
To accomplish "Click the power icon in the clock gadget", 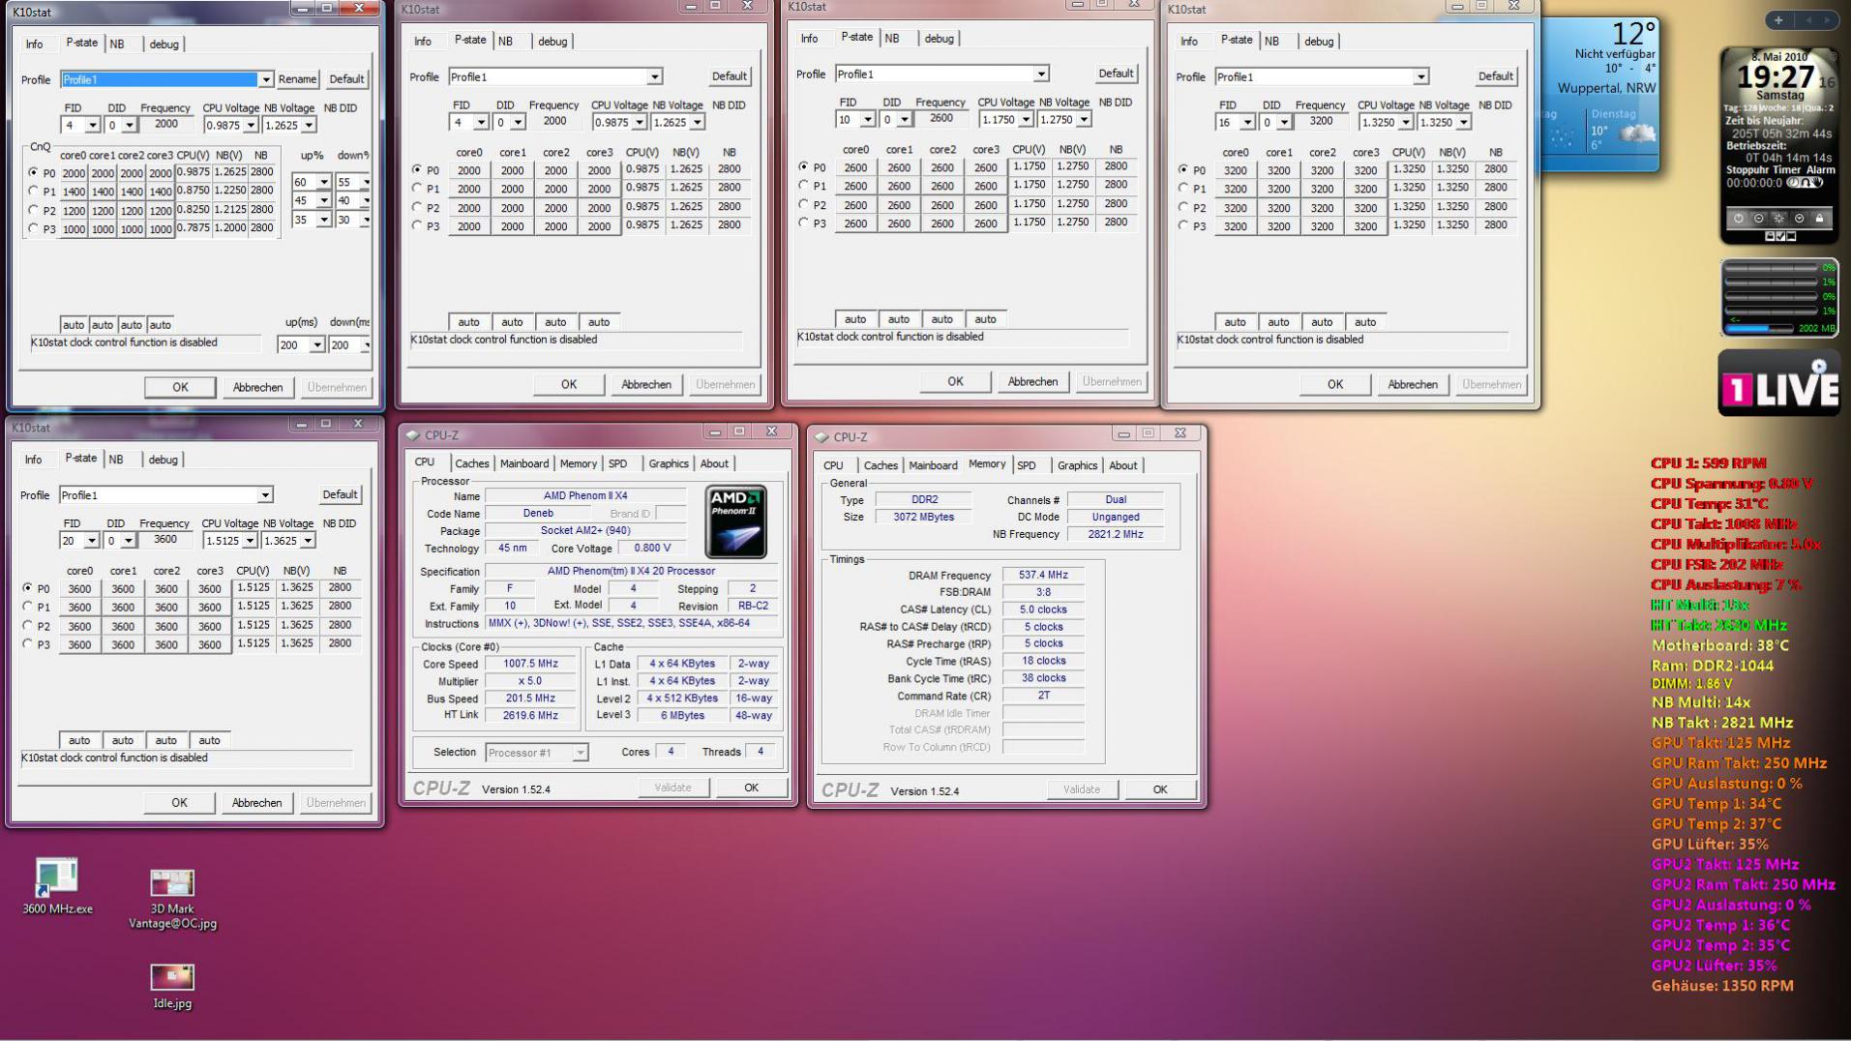I will click(1738, 219).
